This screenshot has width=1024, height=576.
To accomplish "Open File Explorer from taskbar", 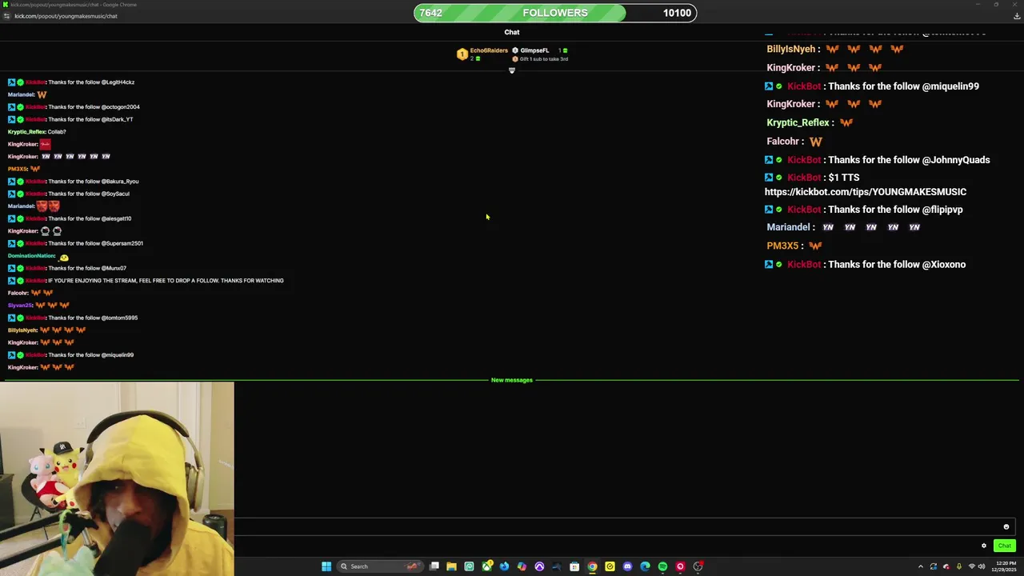I will pos(451,566).
